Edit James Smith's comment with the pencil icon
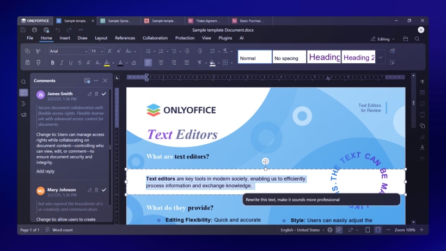Image resolution: width=446 pixels, height=251 pixels. (90, 94)
